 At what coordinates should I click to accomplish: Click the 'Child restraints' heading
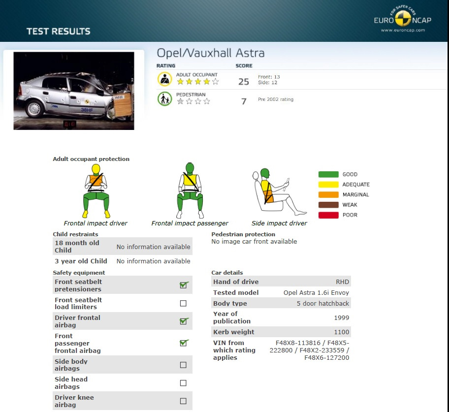coord(75,234)
